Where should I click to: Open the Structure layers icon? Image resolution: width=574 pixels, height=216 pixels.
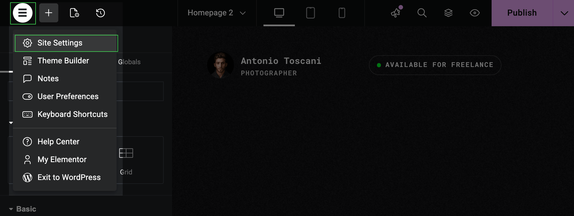coord(448,13)
